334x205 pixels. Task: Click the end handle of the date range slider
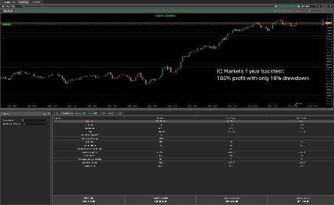pyautogui.click(x=298, y=6)
